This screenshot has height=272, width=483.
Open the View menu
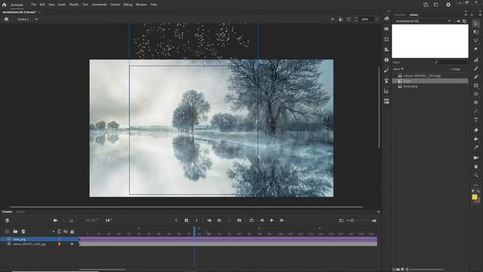point(51,5)
